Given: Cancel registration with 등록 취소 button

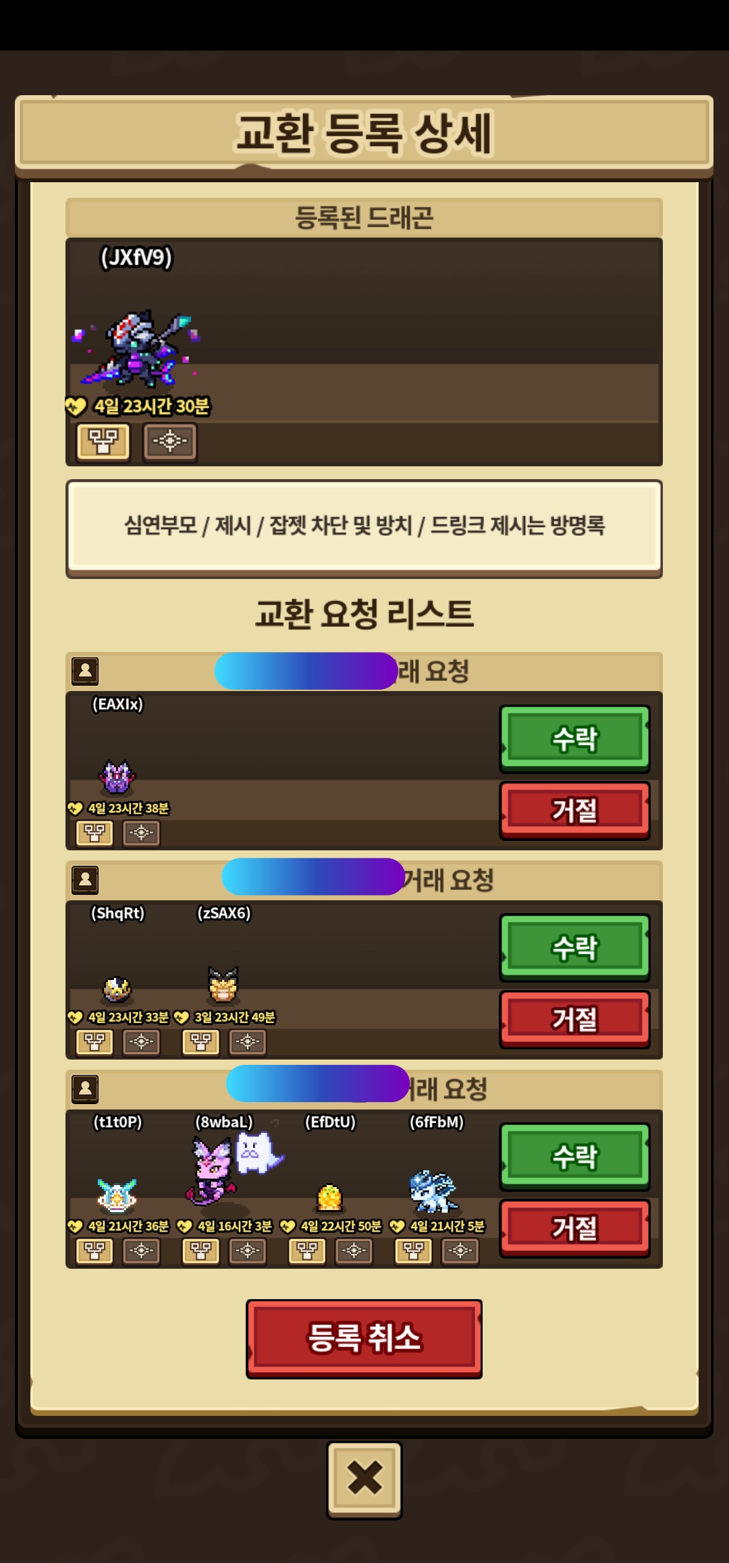Looking at the screenshot, I should tap(364, 1338).
